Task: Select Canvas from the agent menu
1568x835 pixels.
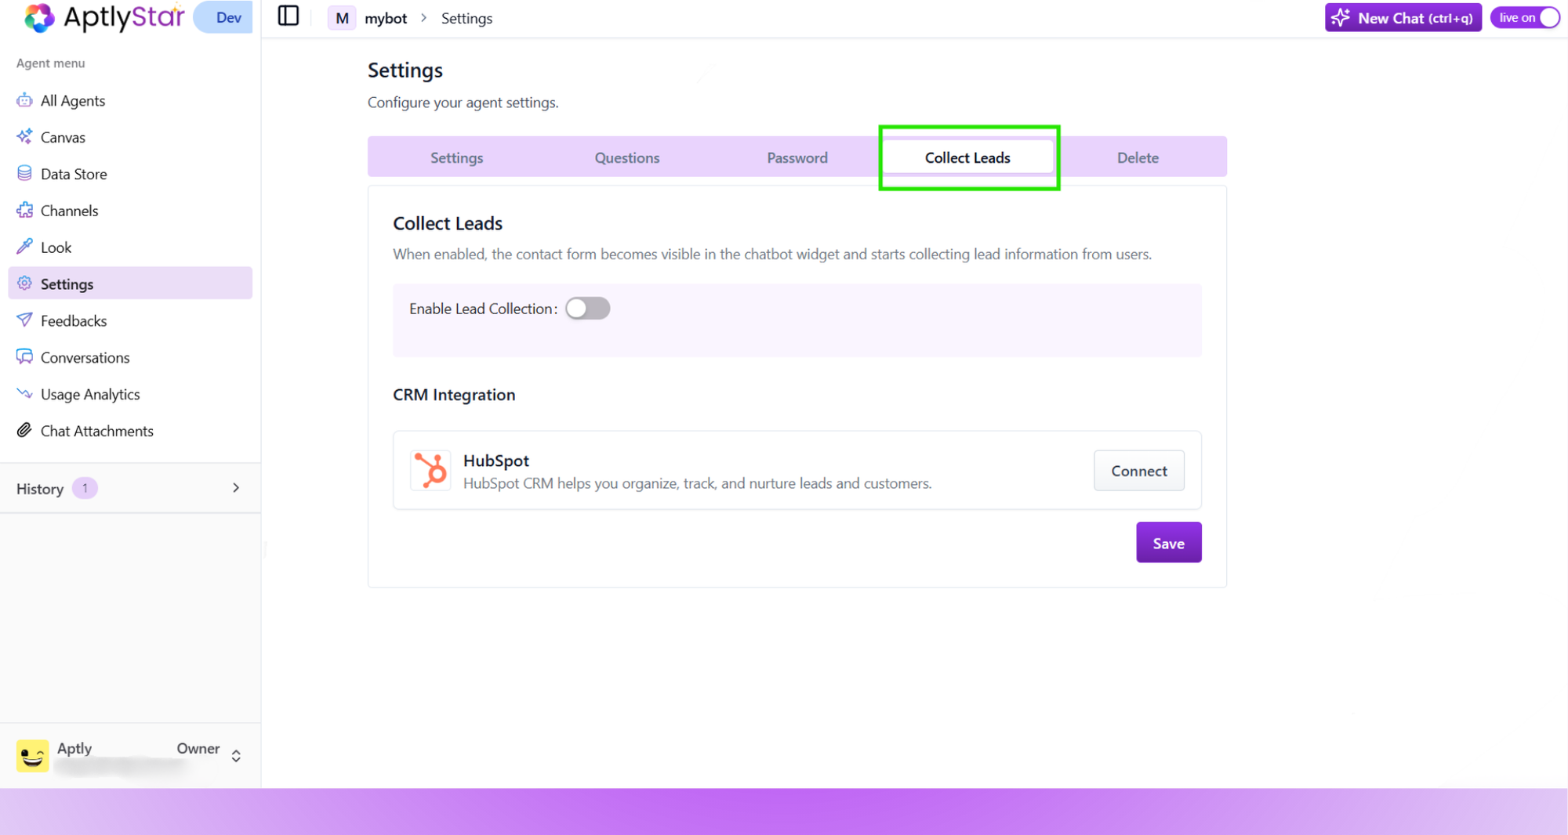Action: pos(63,137)
